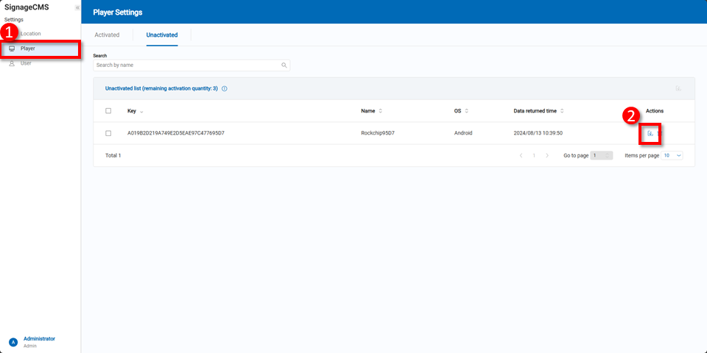707x353 pixels.
Task: Click the User person icon in sidebar
Action: (13, 63)
